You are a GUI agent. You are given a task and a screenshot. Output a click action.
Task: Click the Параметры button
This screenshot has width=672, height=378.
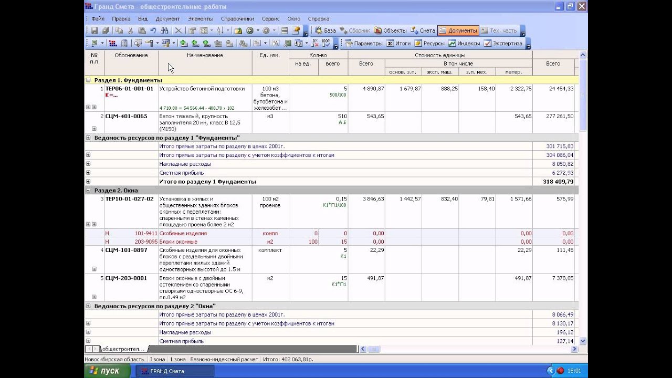click(364, 44)
